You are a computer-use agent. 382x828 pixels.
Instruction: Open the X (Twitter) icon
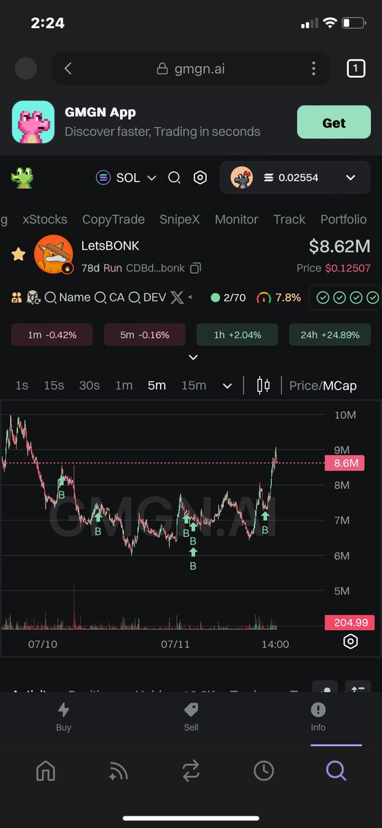coord(177,297)
